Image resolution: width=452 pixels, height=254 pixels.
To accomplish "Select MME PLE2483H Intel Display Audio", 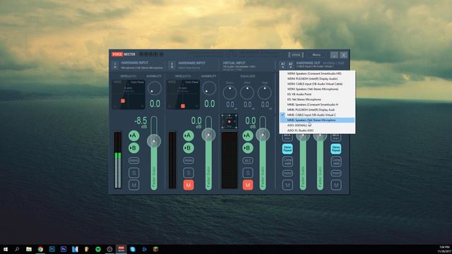I will pyautogui.click(x=317, y=110).
